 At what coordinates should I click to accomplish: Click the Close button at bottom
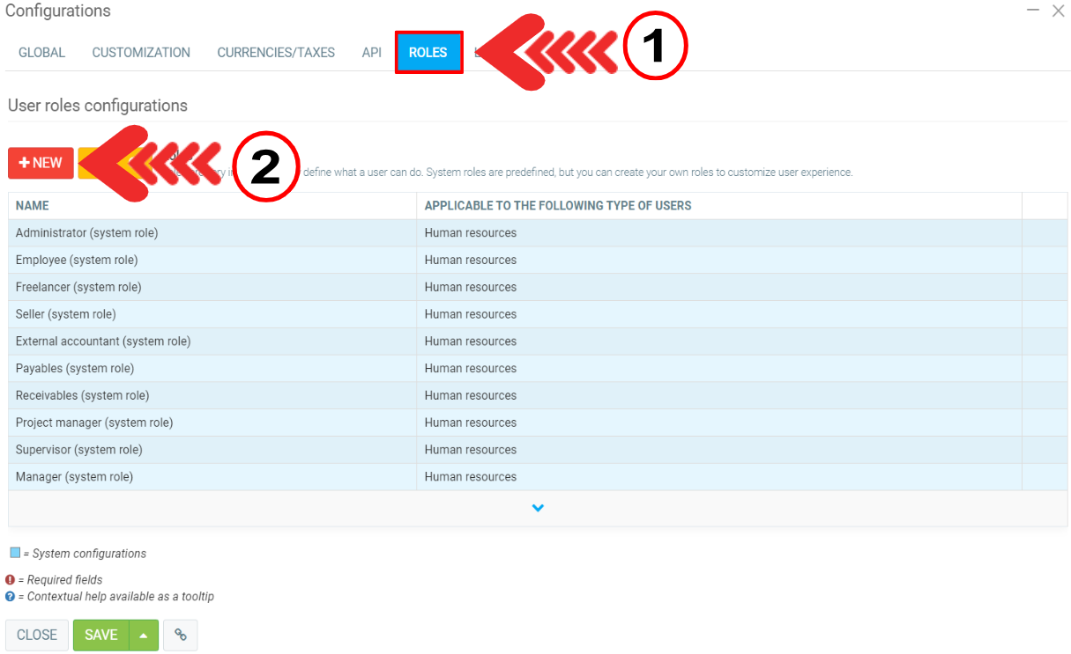point(37,635)
